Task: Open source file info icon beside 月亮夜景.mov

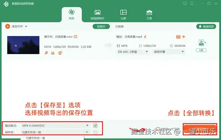Action: 75,37
